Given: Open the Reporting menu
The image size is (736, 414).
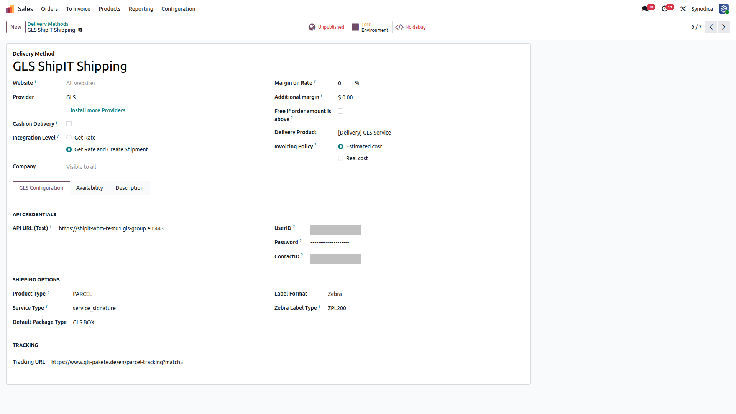Looking at the screenshot, I should point(141,8).
